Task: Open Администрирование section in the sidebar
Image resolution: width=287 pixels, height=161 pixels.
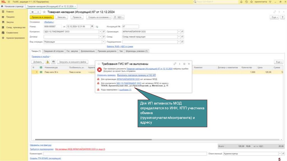Action: pyautogui.click(x=15, y=38)
